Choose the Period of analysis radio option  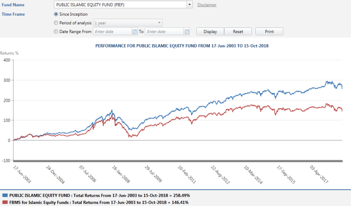(x=56, y=23)
